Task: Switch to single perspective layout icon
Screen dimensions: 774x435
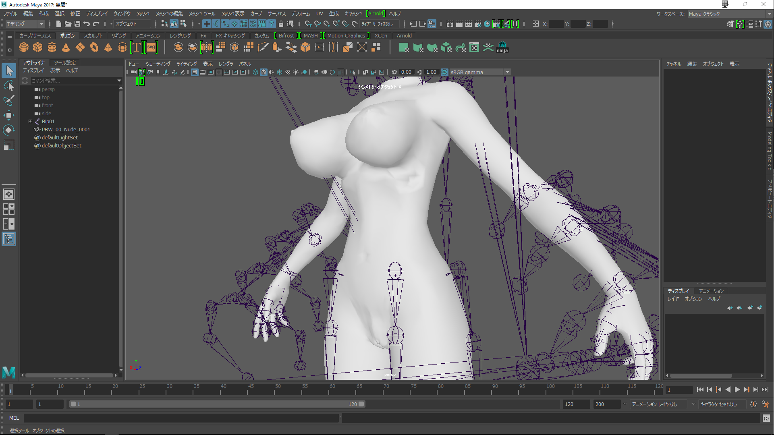Action: pos(9,194)
